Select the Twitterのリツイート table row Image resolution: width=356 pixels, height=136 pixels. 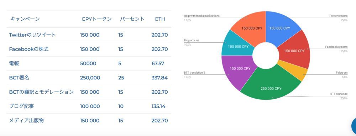tap(89, 35)
